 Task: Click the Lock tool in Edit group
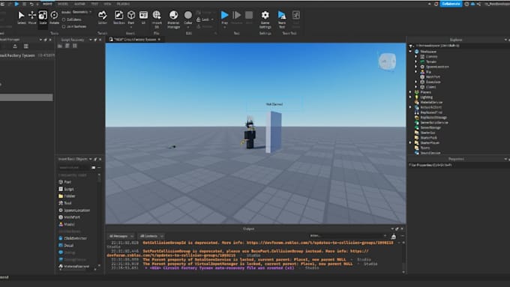[205, 19]
